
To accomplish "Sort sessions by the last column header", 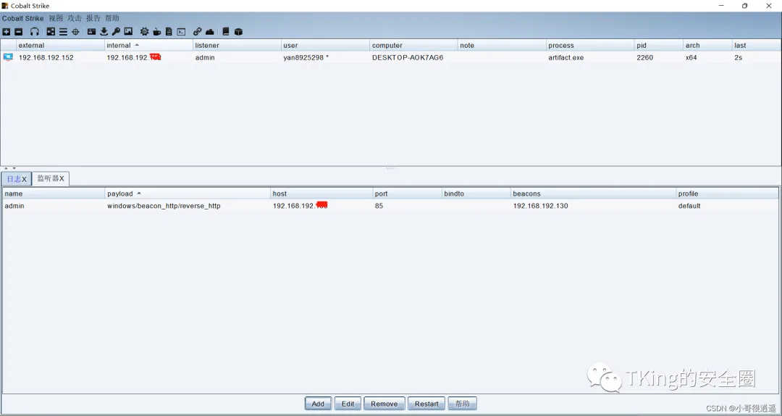I will pos(755,46).
